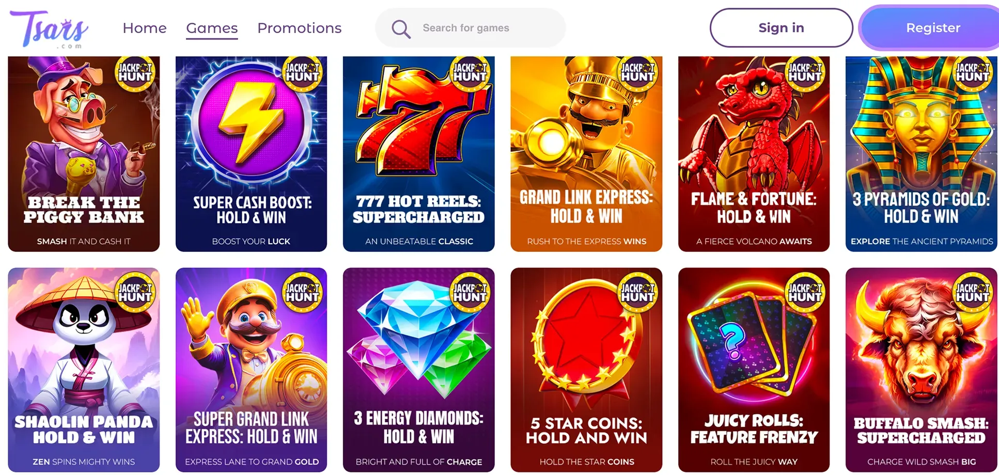The height and width of the screenshot is (475, 999).
Task: Click Jackpot Hunt badge on 3 Pyramids of Gold
Action: tap(972, 73)
